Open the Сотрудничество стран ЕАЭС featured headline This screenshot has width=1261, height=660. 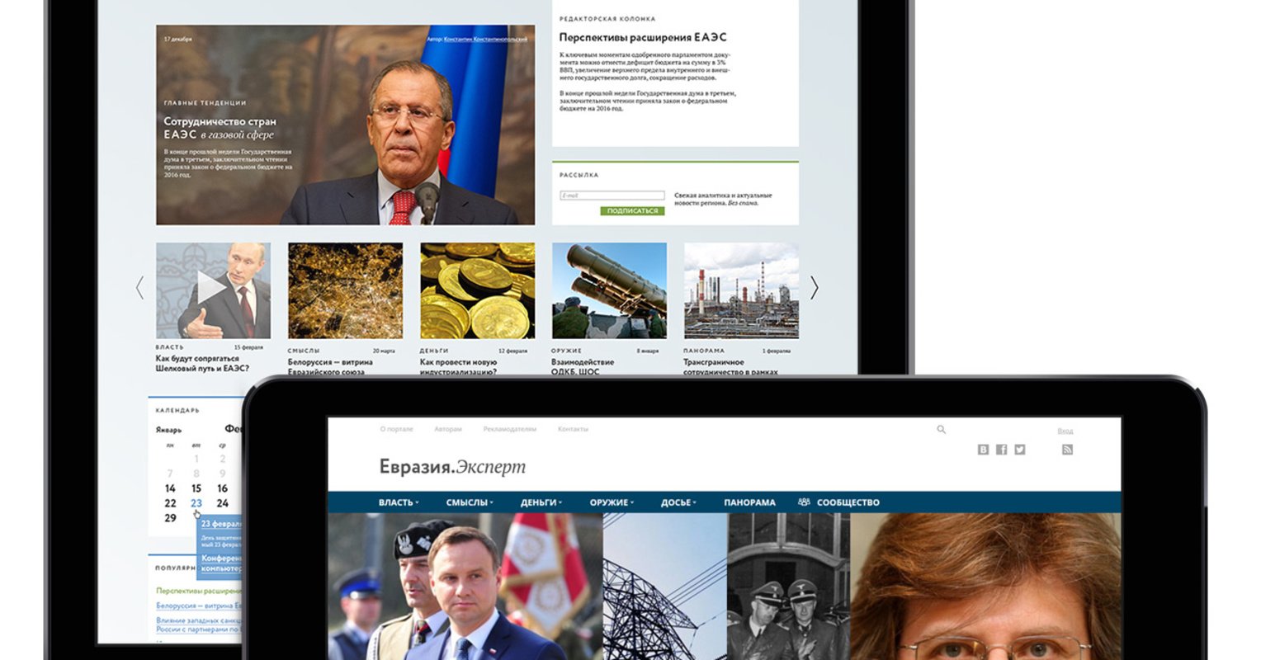tap(220, 128)
